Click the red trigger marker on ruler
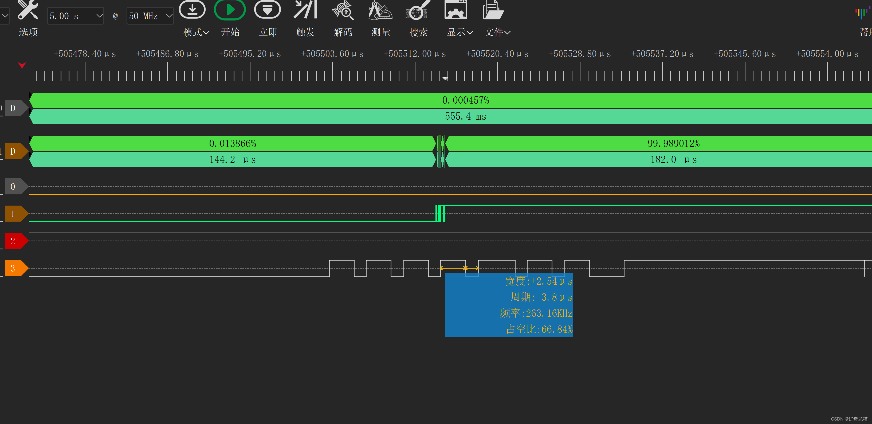Viewport: 872px width, 424px height. [x=22, y=65]
